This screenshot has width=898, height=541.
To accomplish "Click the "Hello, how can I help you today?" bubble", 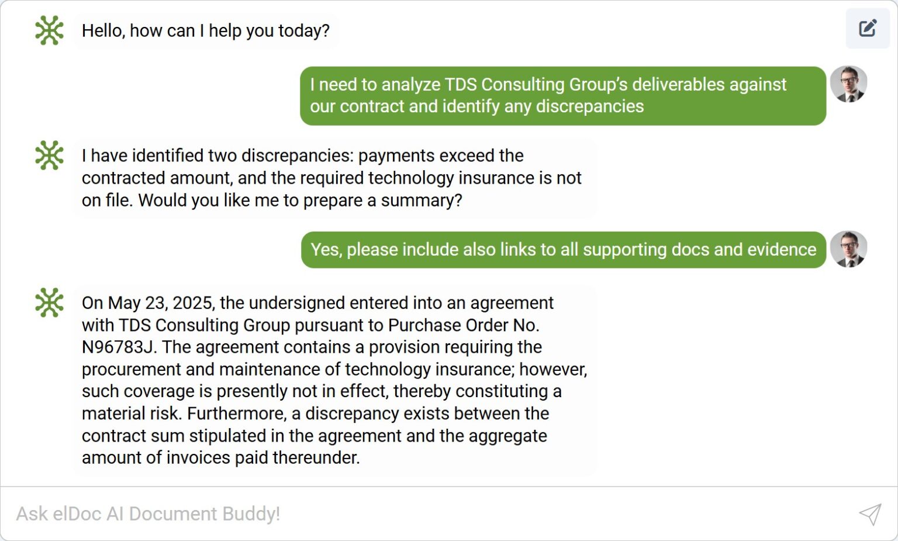I will coord(205,30).
